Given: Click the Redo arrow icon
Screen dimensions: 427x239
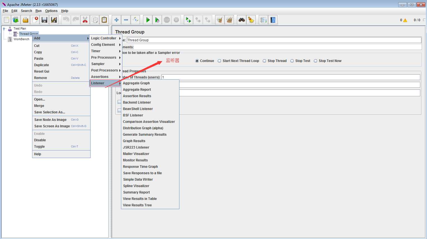Looking at the screenshot, I should 76,20.
